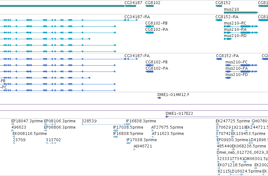This screenshot has height=176, width=268.
Task: Click EST EP08106.3prime
Action: (x=50, y=124)
